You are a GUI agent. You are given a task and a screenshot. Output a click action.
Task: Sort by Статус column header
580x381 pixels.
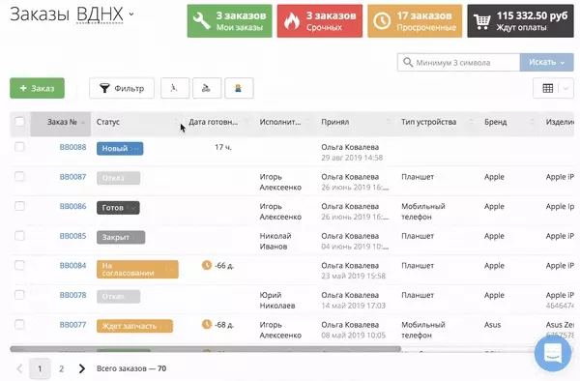coord(108,122)
